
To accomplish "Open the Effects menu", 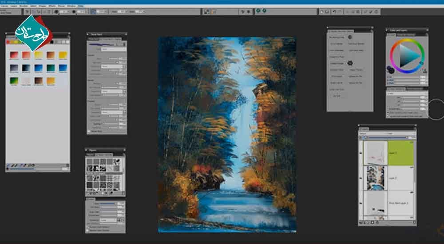I will click(52, 6).
